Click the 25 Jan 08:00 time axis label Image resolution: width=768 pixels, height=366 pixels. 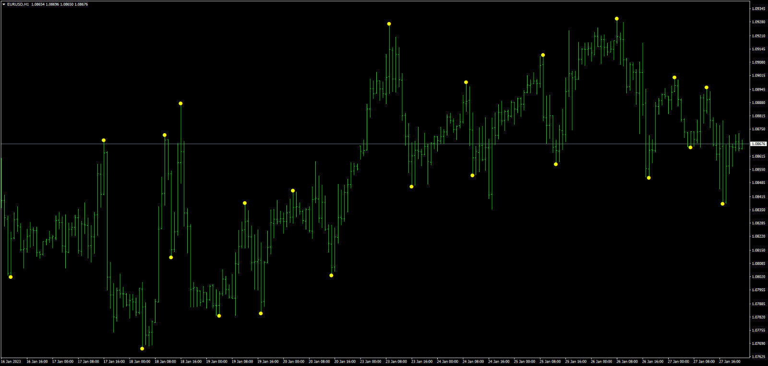tap(550, 362)
